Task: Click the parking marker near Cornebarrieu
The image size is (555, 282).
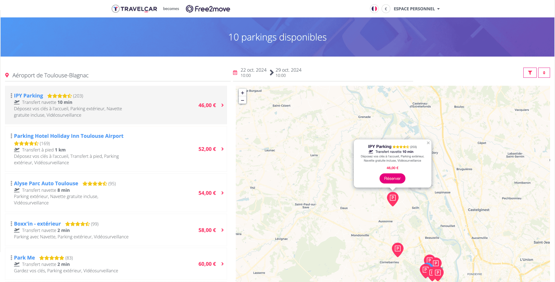Action: coord(398,250)
